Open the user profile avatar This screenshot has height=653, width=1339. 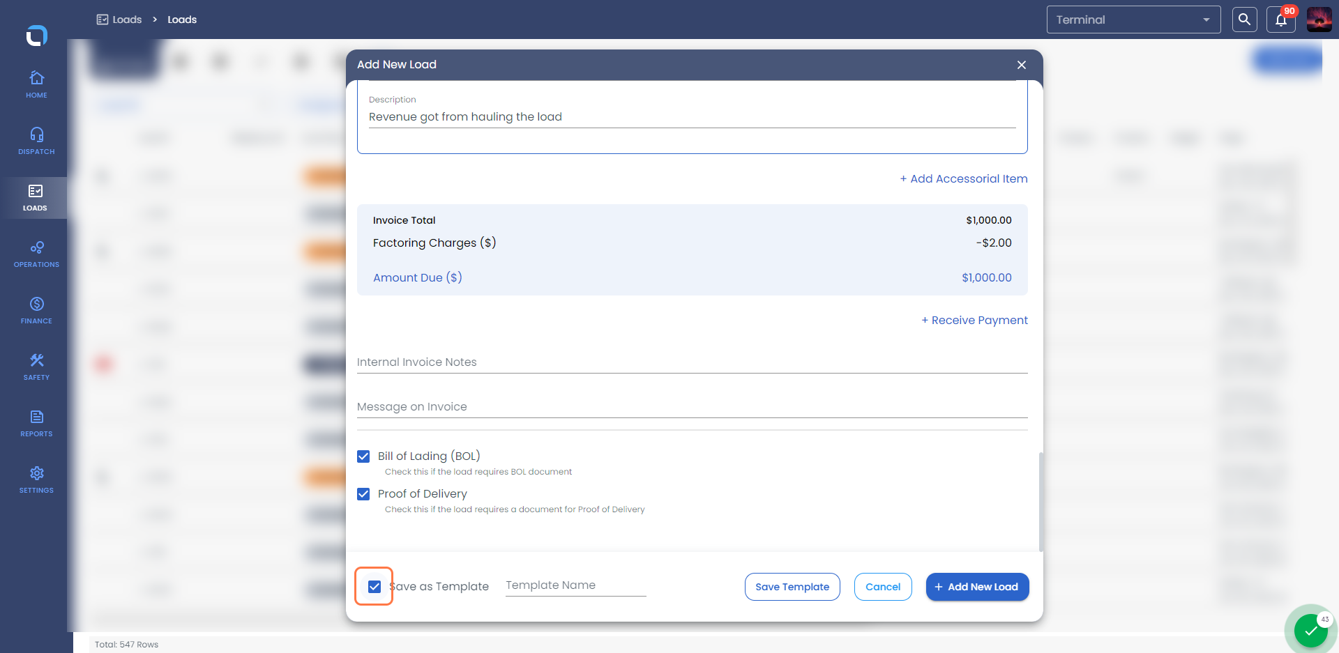tap(1319, 20)
